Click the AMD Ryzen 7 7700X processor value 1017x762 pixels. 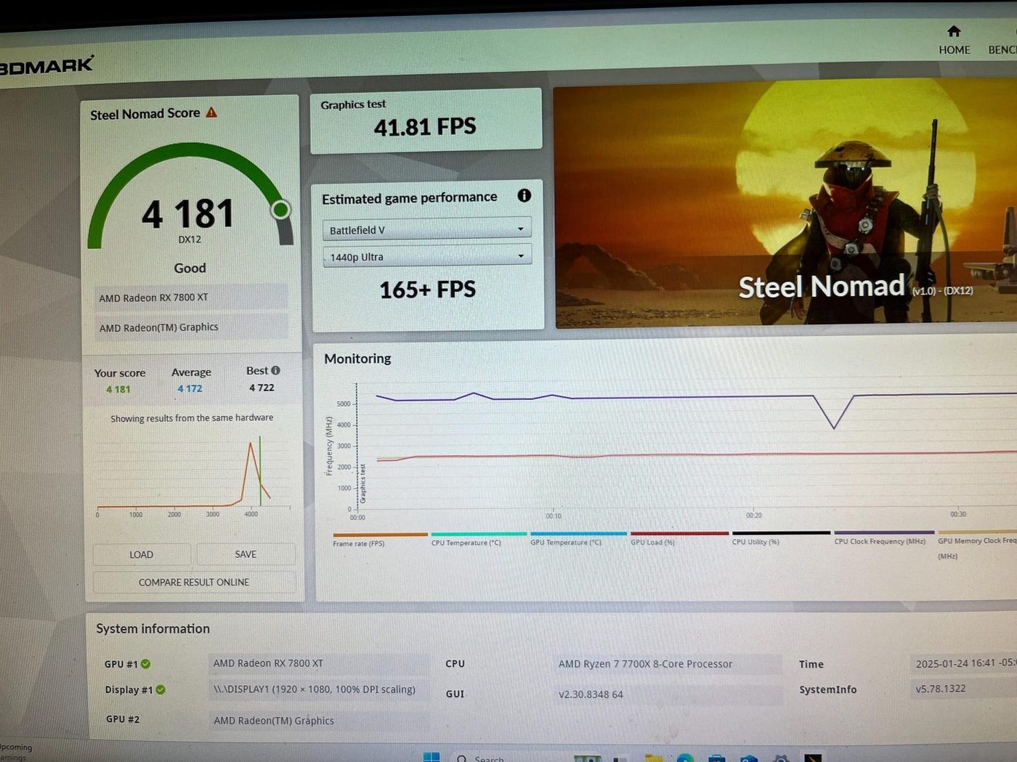tap(667, 664)
